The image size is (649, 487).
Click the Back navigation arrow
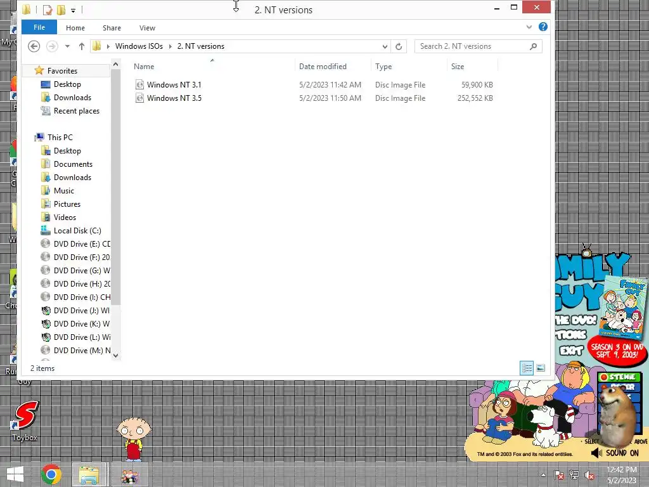point(34,46)
